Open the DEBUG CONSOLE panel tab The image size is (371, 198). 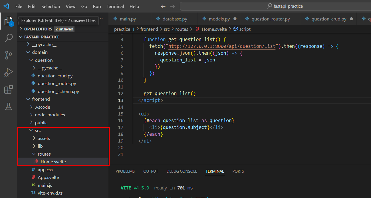coord(182,171)
